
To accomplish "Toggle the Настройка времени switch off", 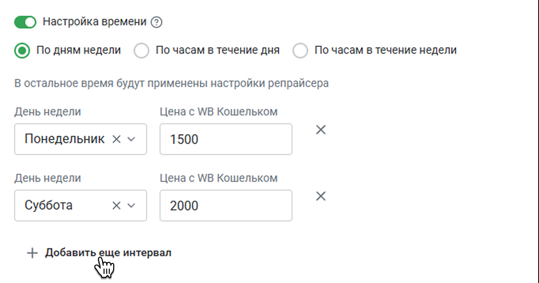I will pyautogui.click(x=25, y=22).
